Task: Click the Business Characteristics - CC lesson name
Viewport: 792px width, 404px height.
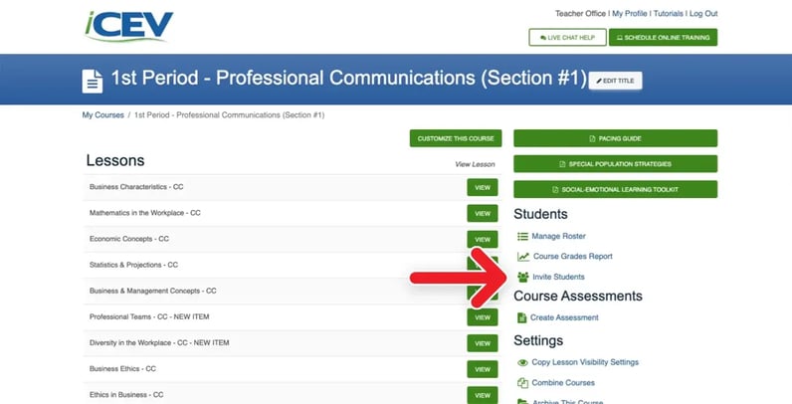Action: point(136,187)
